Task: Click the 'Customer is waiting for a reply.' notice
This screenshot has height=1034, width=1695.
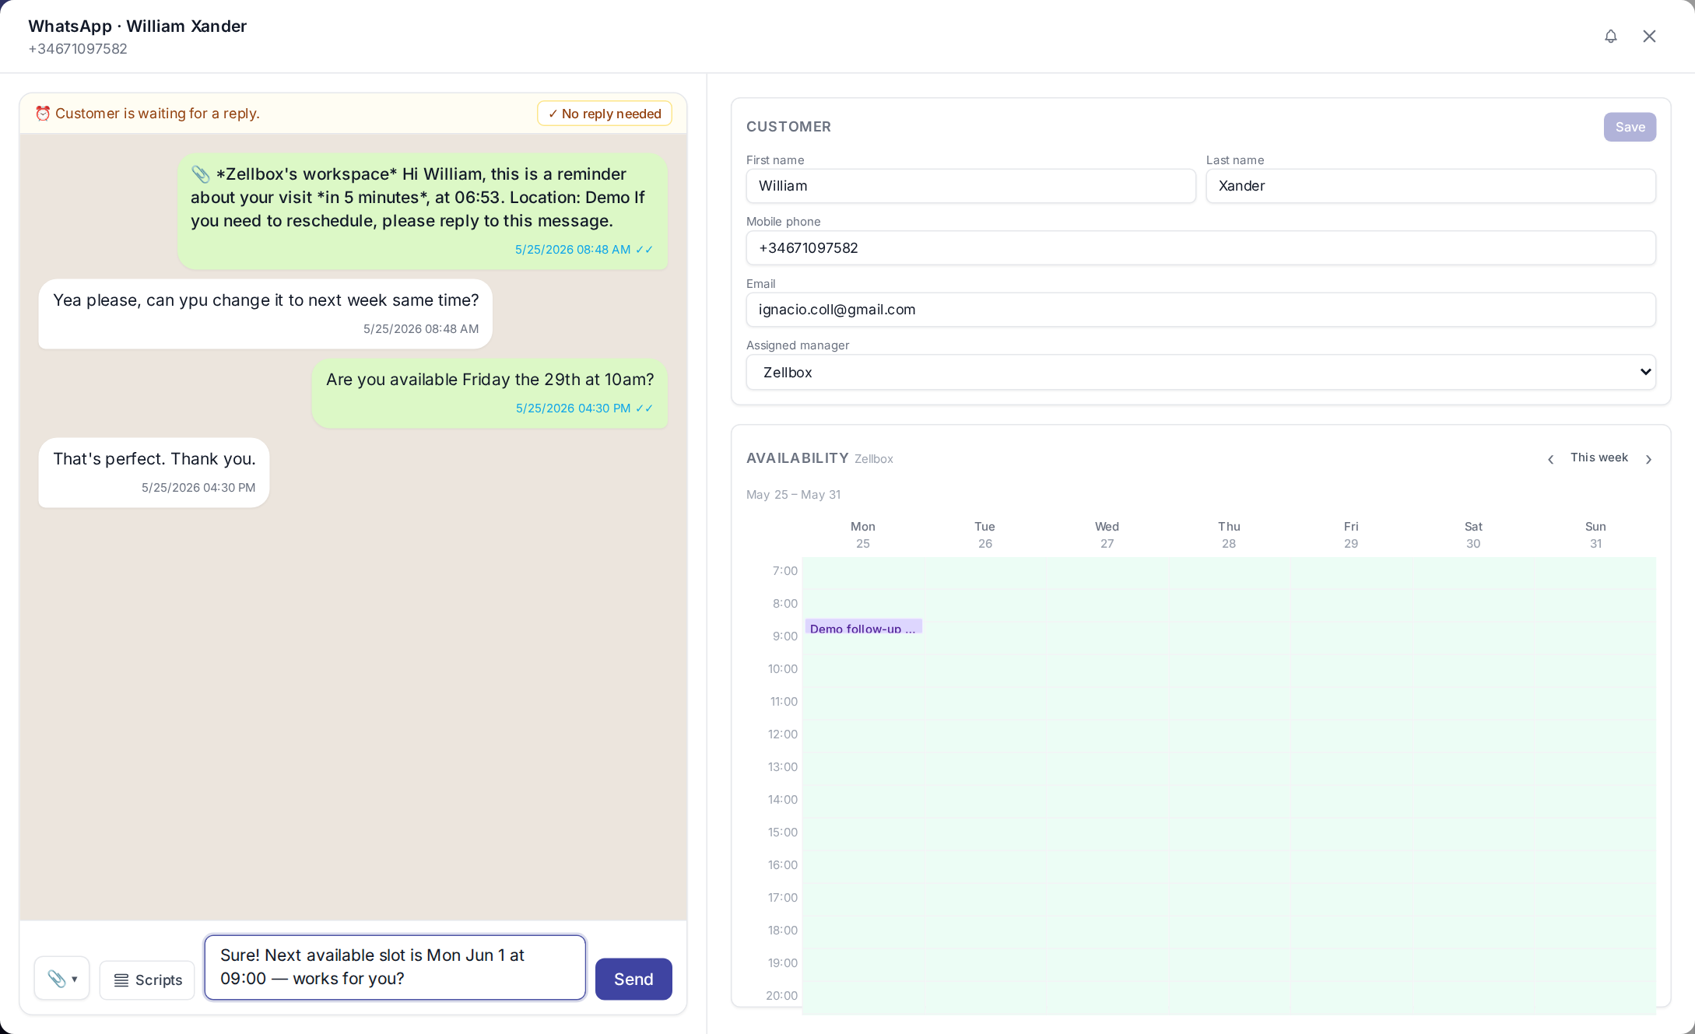Action: [x=157, y=114]
